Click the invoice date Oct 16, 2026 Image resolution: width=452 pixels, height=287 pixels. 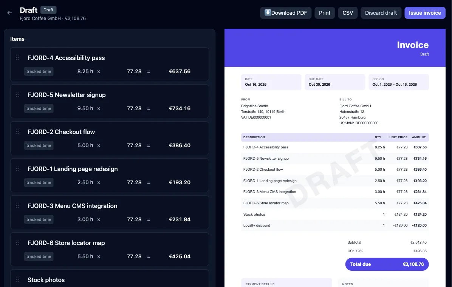pyautogui.click(x=256, y=85)
